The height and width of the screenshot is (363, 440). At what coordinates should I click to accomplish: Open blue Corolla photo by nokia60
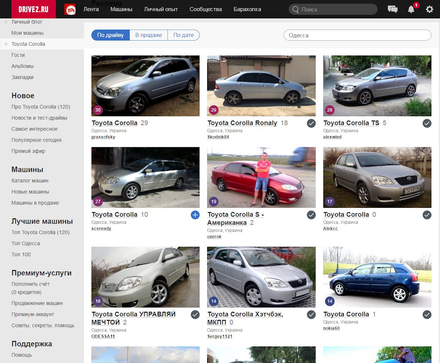(x=377, y=277)
